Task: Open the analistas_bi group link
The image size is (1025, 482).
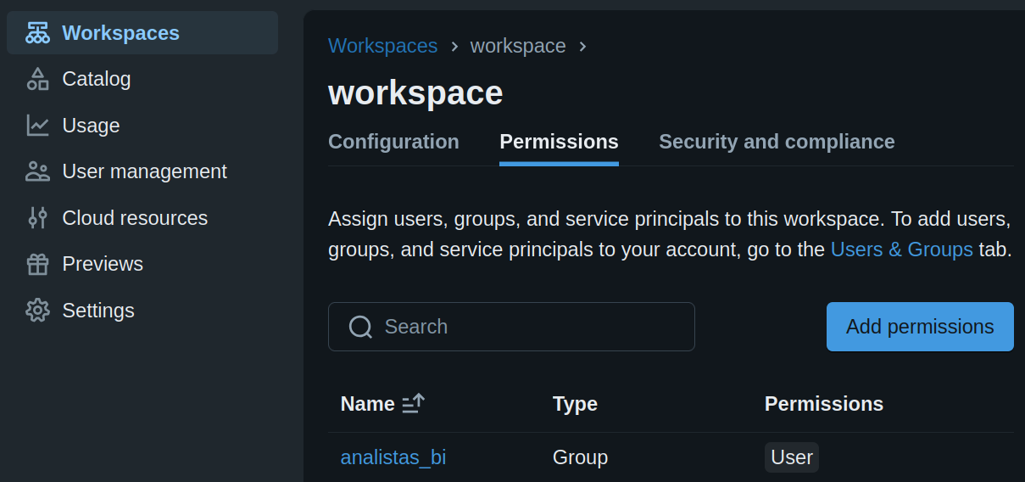Action: coord(393,457)
